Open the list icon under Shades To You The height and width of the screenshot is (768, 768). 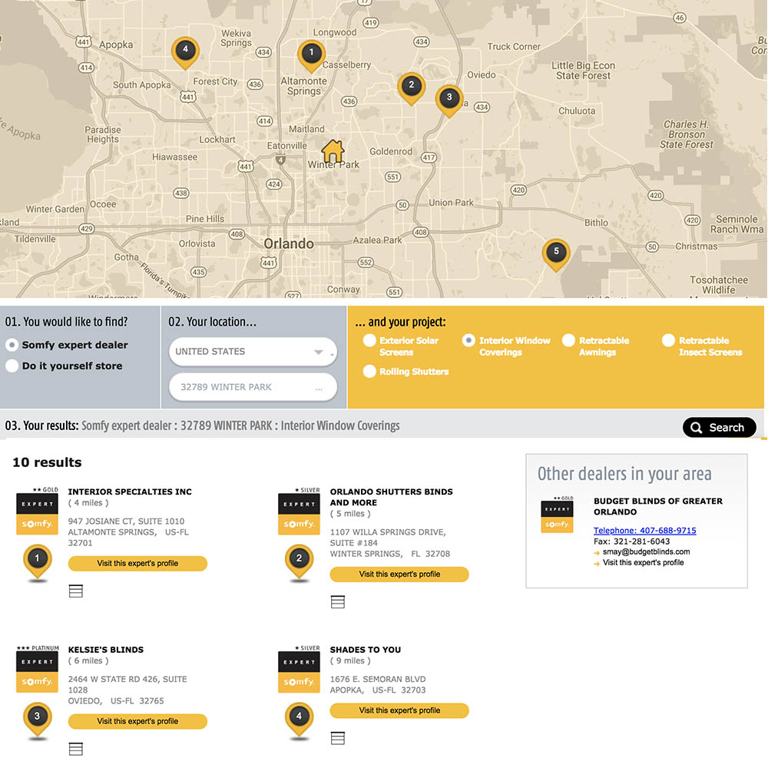pyautogui.click(x=338, y=738)
